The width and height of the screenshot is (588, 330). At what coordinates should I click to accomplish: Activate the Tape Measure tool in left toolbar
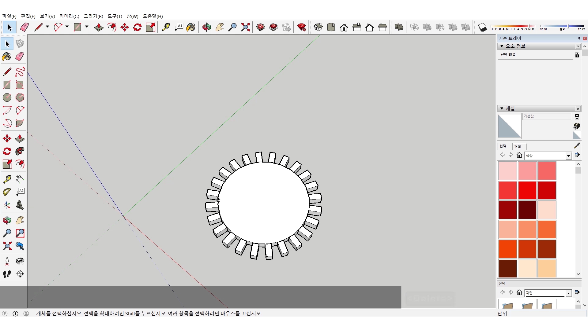[7, 179]
